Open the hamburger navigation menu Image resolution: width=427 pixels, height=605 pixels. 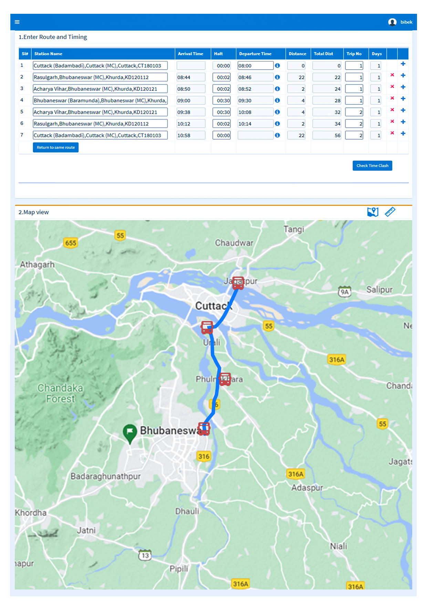[x=17, y=22]
